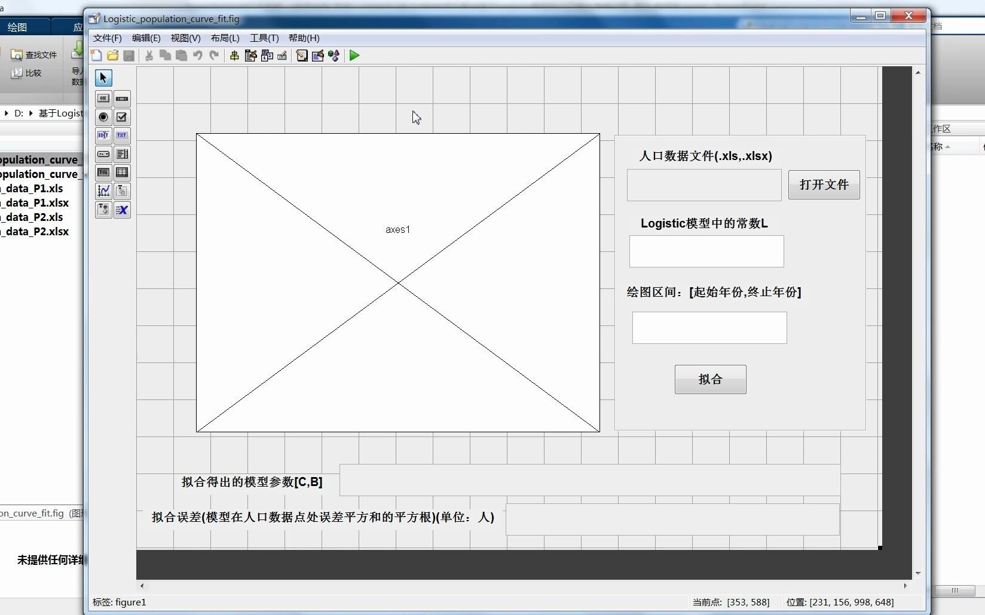Open the Tab Order Editor

(x=267, y=56)
